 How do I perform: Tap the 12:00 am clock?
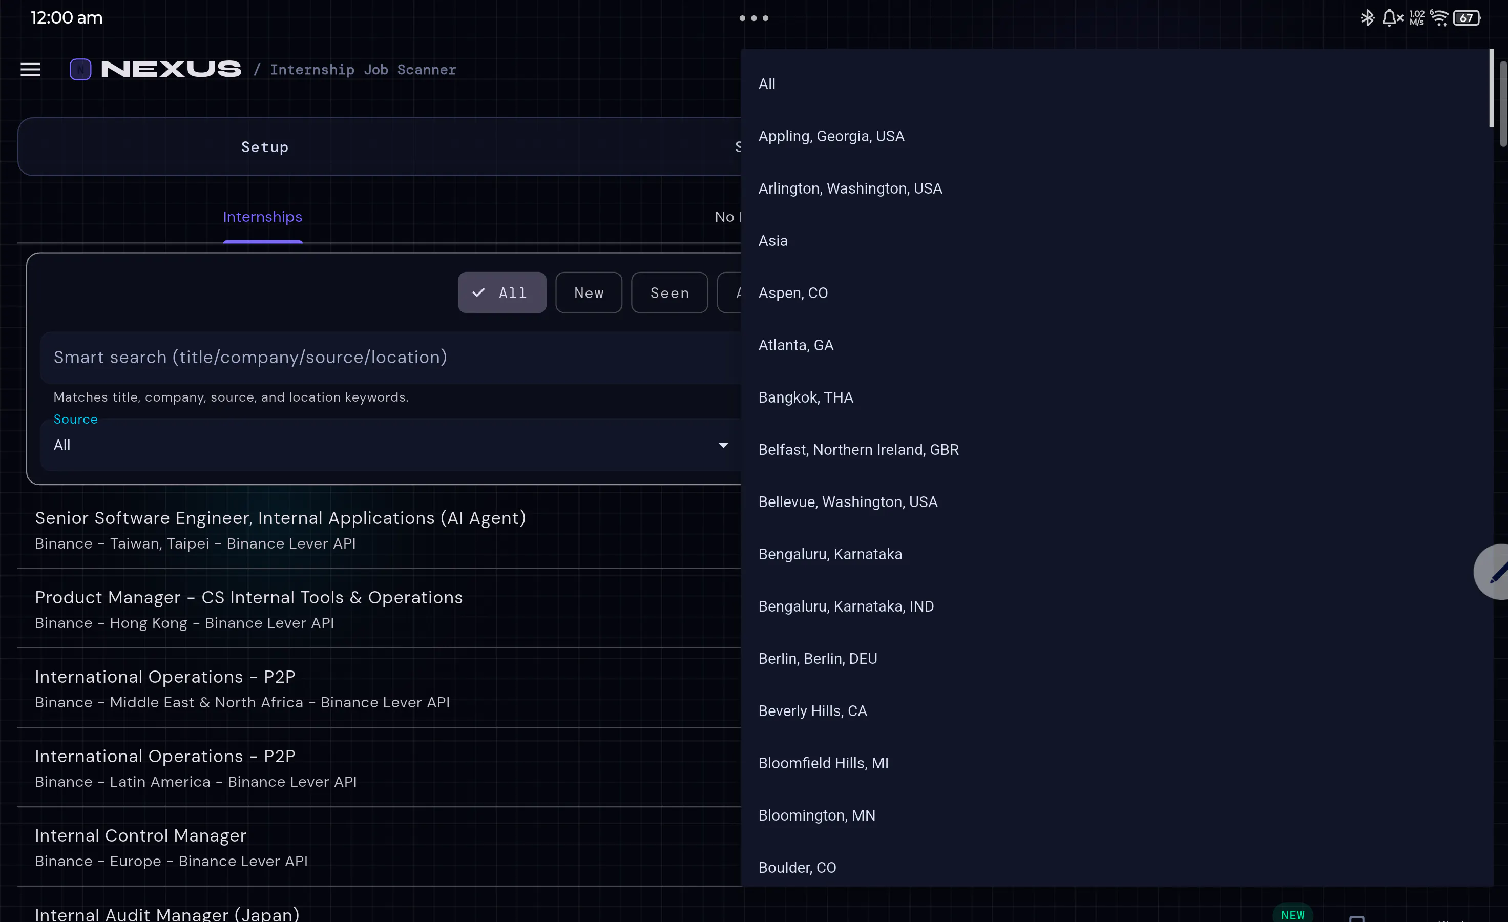pyautogui.click(x=67, y=18)
